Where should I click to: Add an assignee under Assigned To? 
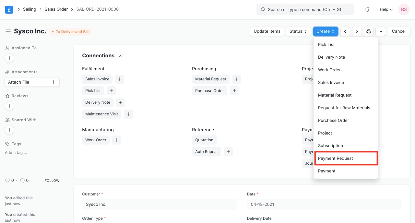tap(9, 58)
